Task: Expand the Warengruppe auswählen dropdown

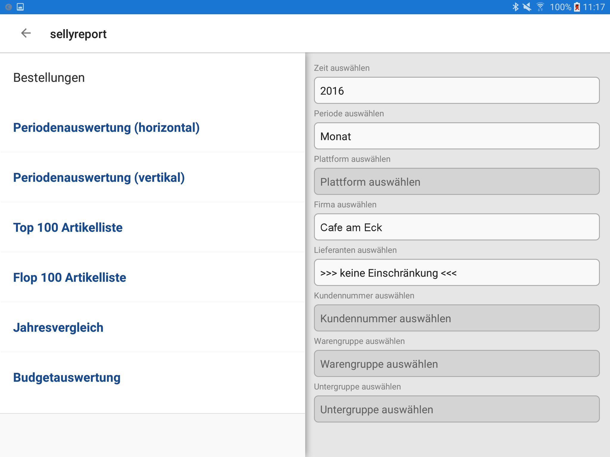Action: (x=457, y=364)
